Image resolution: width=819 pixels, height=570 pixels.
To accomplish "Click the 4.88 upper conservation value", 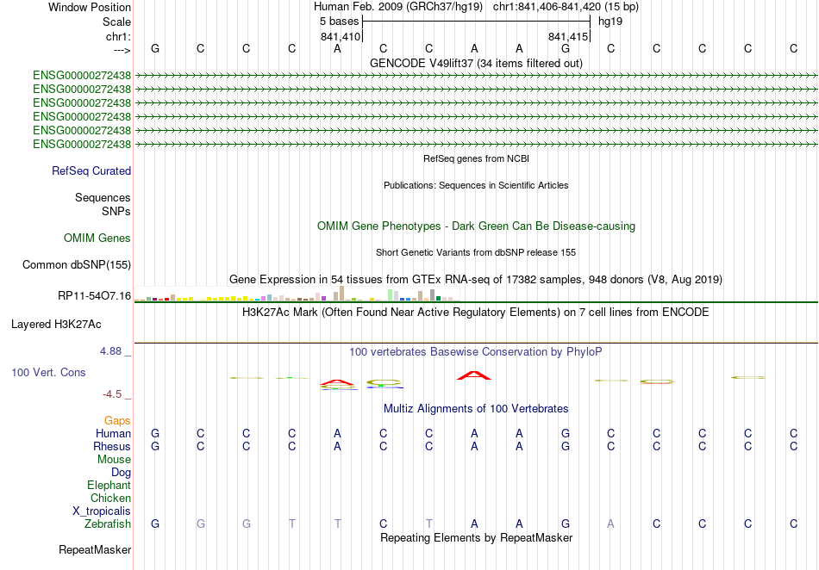I will (110, 351).
